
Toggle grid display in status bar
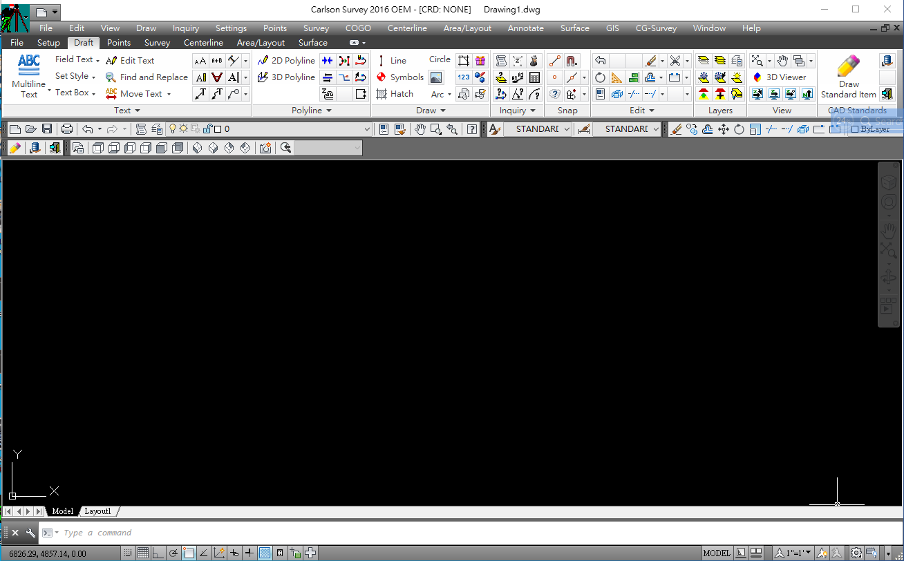(143, 553)
